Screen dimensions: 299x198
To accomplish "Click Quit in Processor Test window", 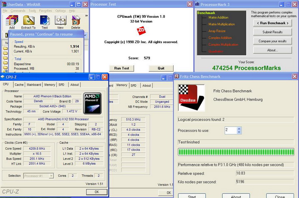I will pyautogui.click(x=161, y=68).
